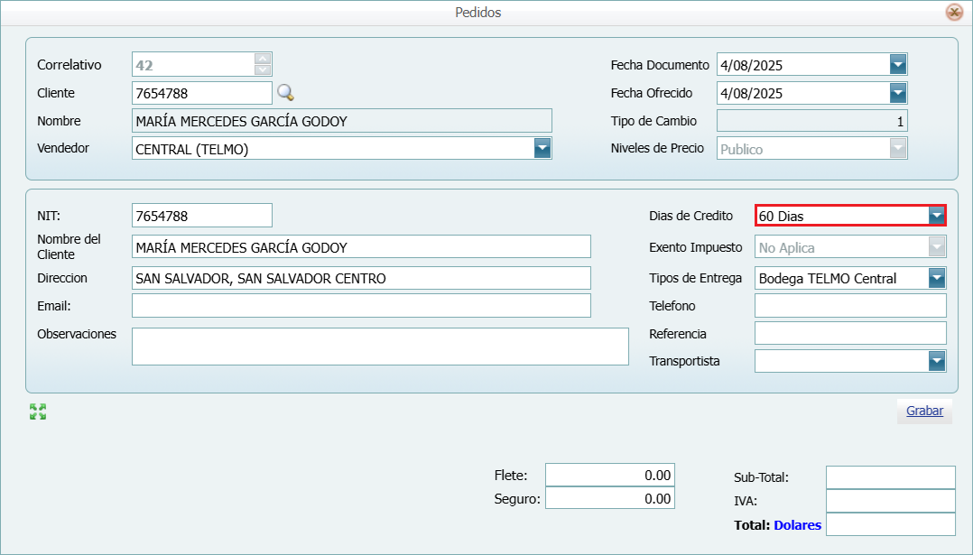The height and width of the screenshot is (555, 973).
Task: Click the Referencia input field
Action: 849,334
